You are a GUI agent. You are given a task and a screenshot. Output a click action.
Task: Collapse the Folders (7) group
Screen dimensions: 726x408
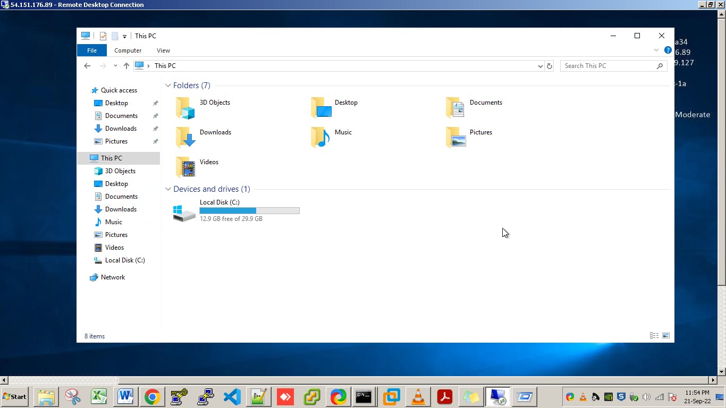(x=168, y=86)
